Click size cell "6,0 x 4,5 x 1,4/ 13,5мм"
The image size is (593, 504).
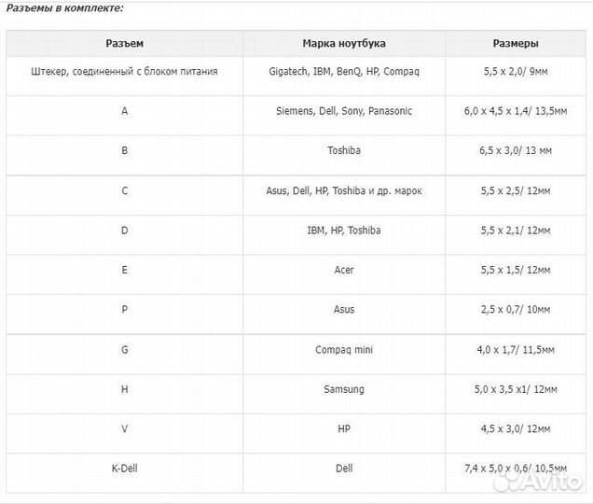(515, 110)
